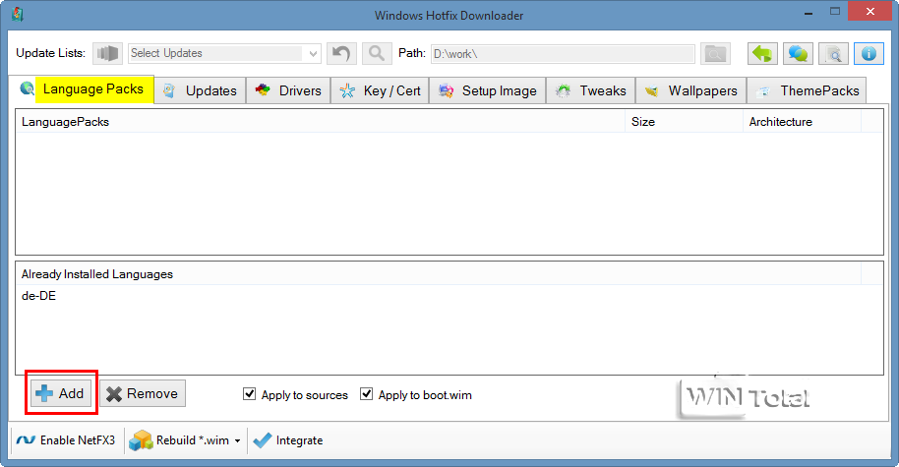Sort by the Size column header
This screenshot has height=467, width=899.
point(684,122)
